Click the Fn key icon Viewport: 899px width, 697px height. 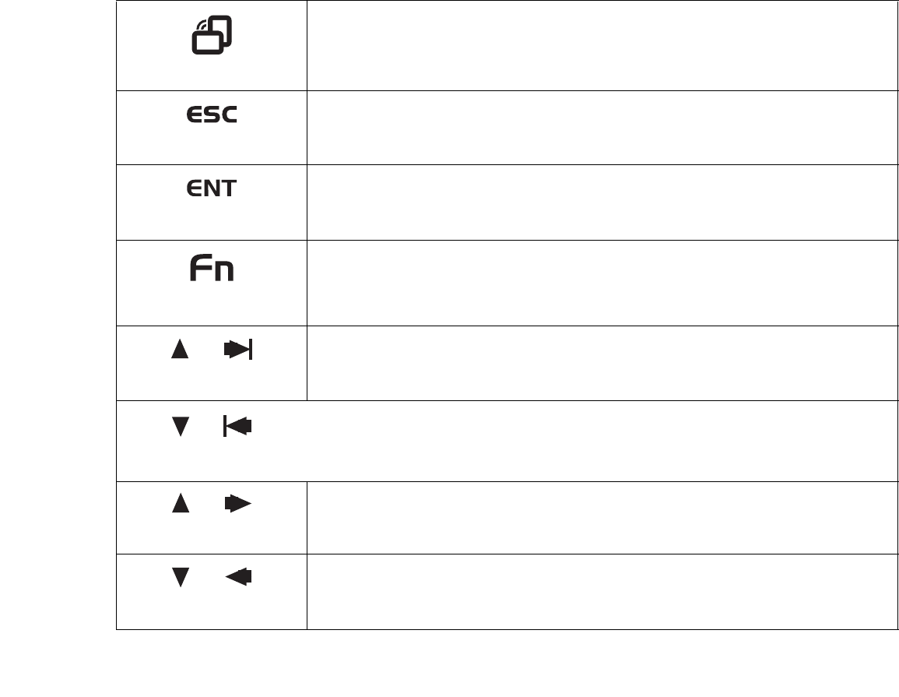(x=212, y=269)
